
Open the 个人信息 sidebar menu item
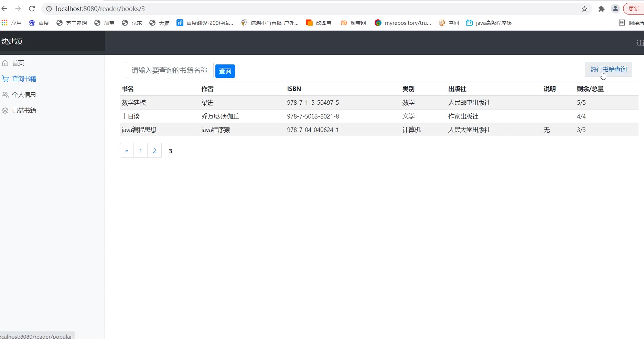(x=24, y=95)
